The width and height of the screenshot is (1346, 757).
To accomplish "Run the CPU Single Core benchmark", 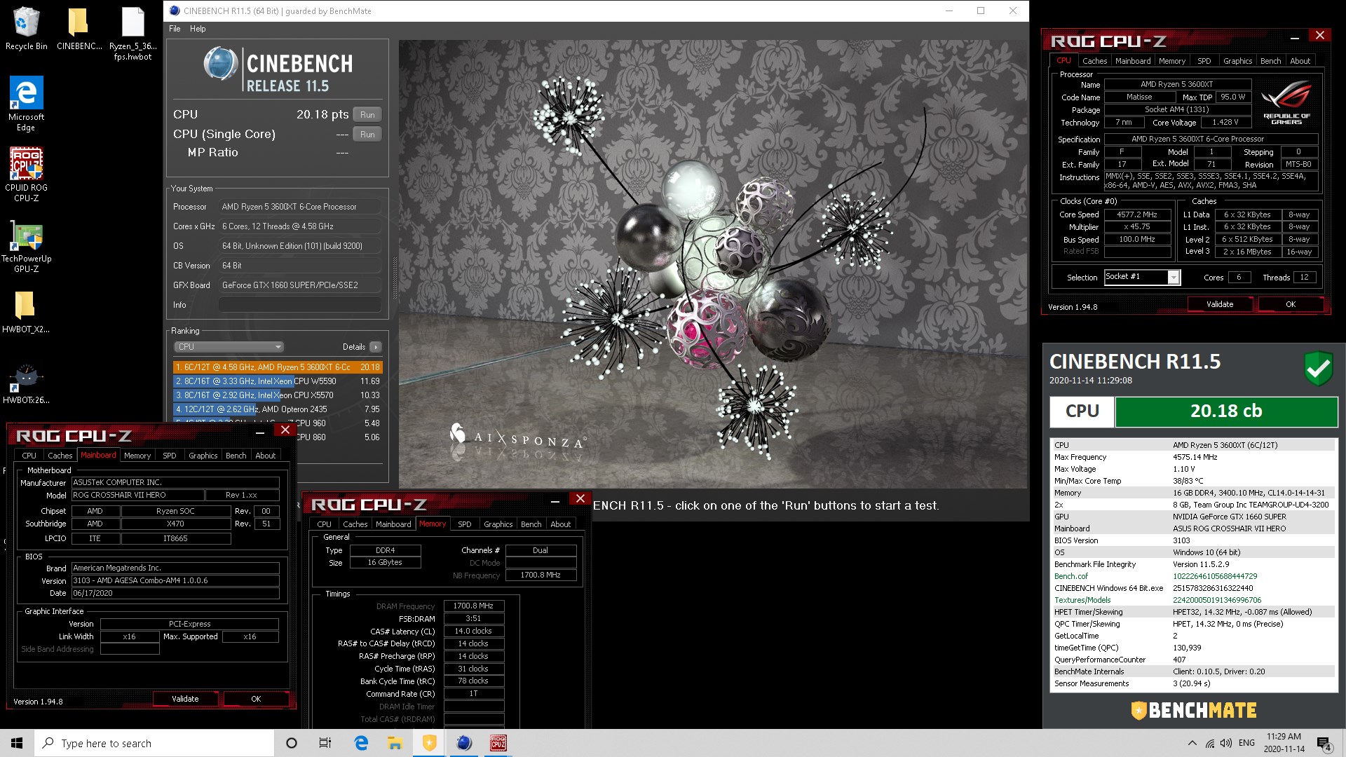I will [x=367, y=134].
